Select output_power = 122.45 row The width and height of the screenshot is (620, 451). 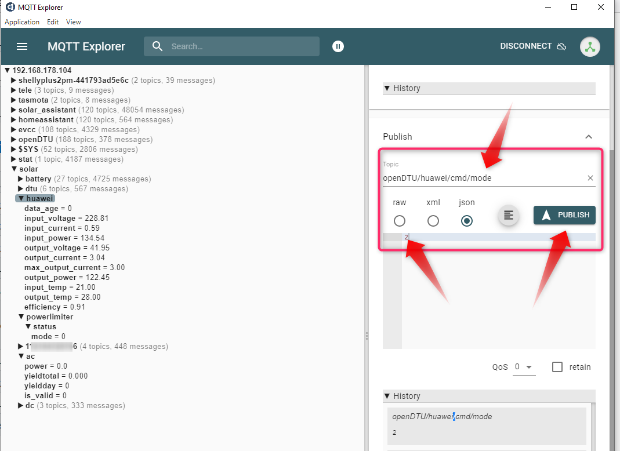click(x=67, y=278)
